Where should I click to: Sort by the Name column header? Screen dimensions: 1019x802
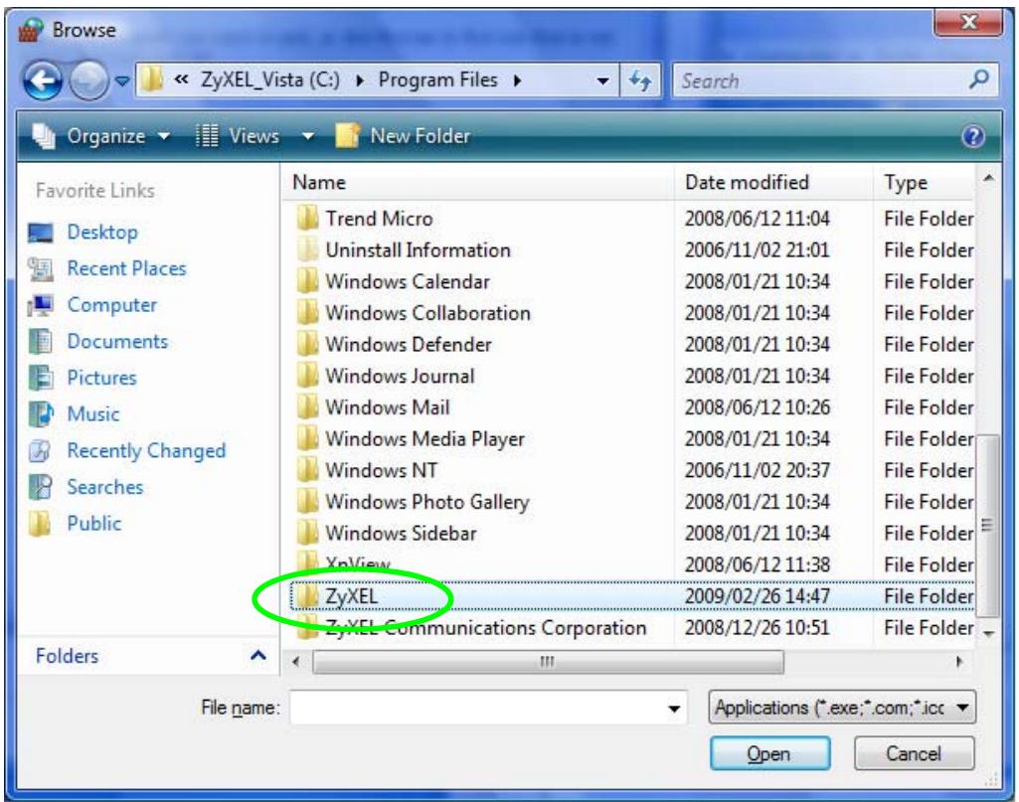[318, 183]
